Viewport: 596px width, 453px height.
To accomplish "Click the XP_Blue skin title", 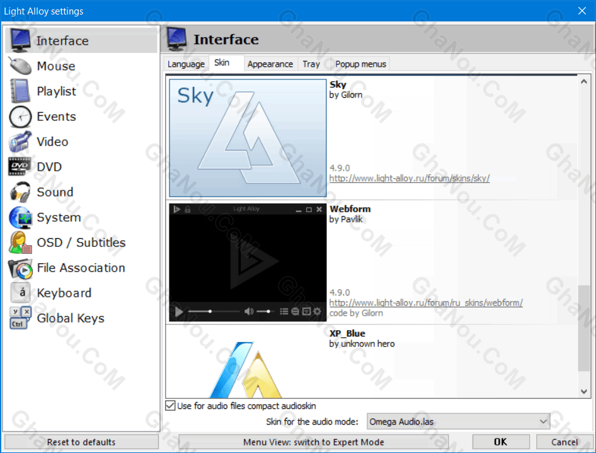I will [347, 333].
